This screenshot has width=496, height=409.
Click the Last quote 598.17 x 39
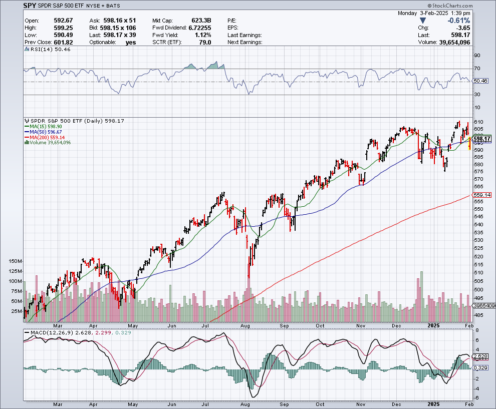120,35
